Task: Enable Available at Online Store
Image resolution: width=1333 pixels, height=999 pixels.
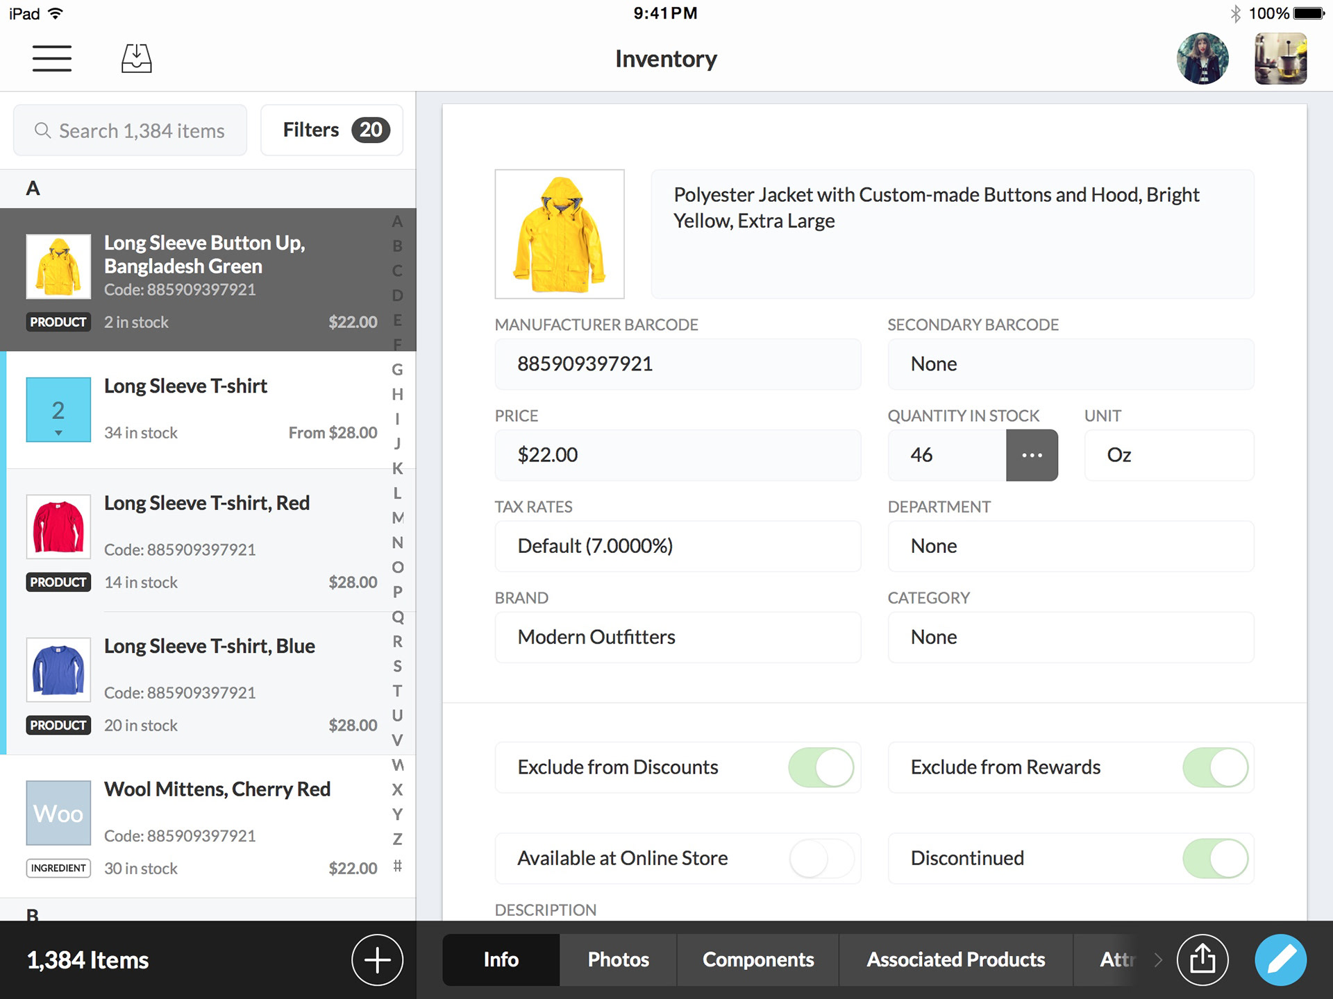Action: click(x=821, y=858)
